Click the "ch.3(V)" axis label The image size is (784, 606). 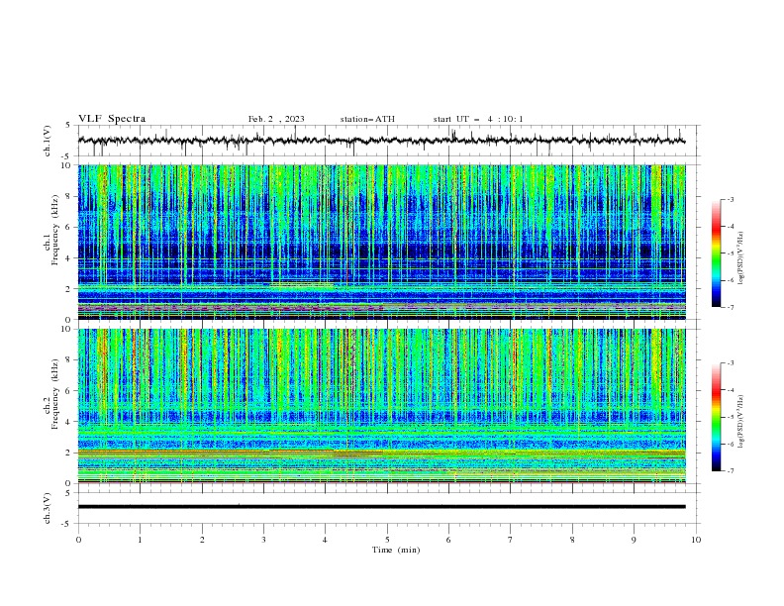(48, 508)
